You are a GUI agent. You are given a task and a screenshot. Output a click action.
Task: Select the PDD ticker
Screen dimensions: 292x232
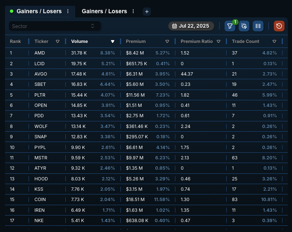(39, 116)
